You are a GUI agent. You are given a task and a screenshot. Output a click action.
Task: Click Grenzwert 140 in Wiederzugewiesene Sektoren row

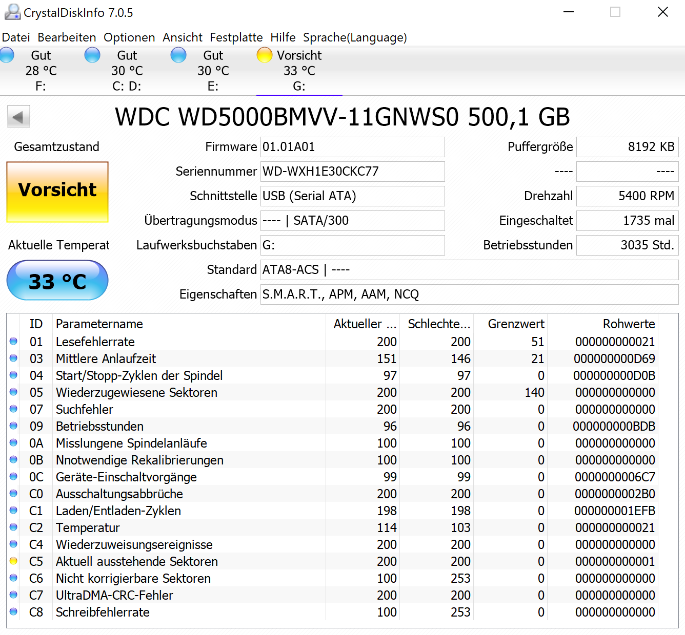[x=534, y=392]
